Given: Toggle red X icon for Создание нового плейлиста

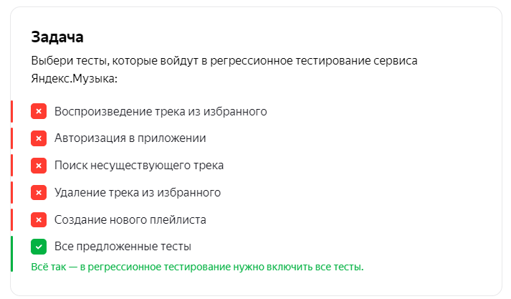Looking at the screenshot, I should (39, 219).
